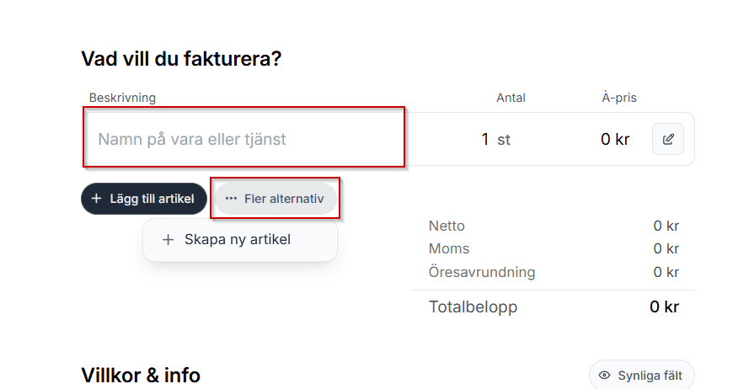Open the Synliga fält visibility options
The image size is (749, 389).
coord(642,376)
